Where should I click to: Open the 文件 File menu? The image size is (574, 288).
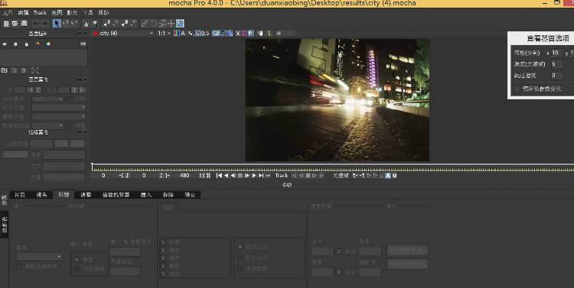click(8, 13)
